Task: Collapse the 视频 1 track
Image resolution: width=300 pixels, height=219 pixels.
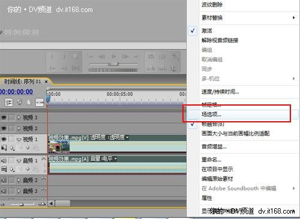Action: coord(19,139)
